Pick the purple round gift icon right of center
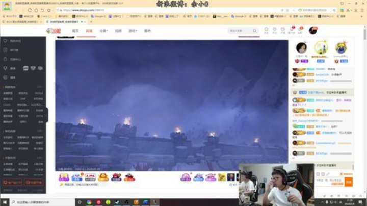 tap(186, 177)
